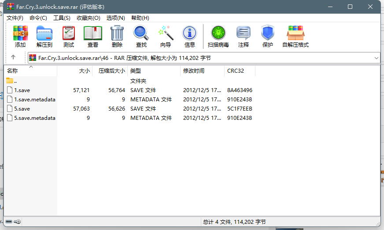Image resolution: width=384 pixels, height=230 pixels.
Task: Expand the archive path dropdown arrow
Action: point(377,58)
